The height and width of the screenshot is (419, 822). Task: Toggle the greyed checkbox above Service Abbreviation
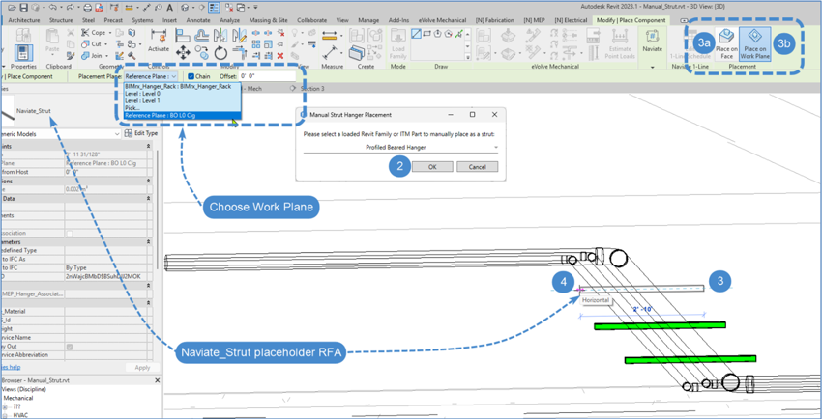[x=70, y=347]
